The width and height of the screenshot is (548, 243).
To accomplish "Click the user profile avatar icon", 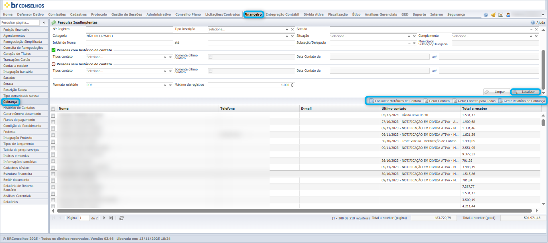I will click(x=508, y=15).
